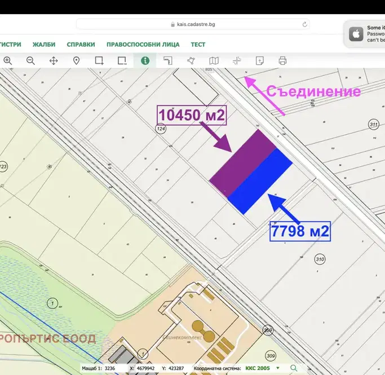Click the scale value 3236 field
The width and height of the screenshot is (385, 375).
(x=109, y=368)
